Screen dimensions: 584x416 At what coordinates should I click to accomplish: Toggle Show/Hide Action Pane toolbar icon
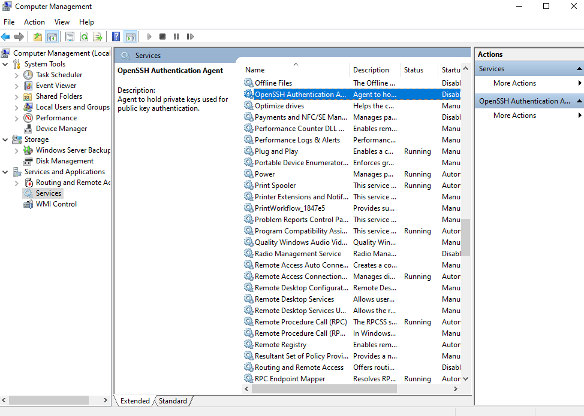(x=131, y=37)
